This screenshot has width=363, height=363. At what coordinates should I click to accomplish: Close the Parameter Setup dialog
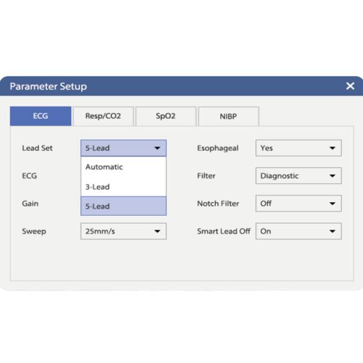pyautogui.click(x=350, y=86)
